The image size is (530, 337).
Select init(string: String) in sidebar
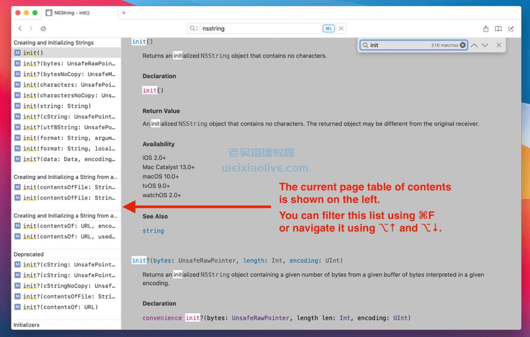pos(57,106)
